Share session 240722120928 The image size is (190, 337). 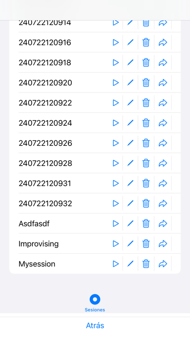(x=163, y=163)
